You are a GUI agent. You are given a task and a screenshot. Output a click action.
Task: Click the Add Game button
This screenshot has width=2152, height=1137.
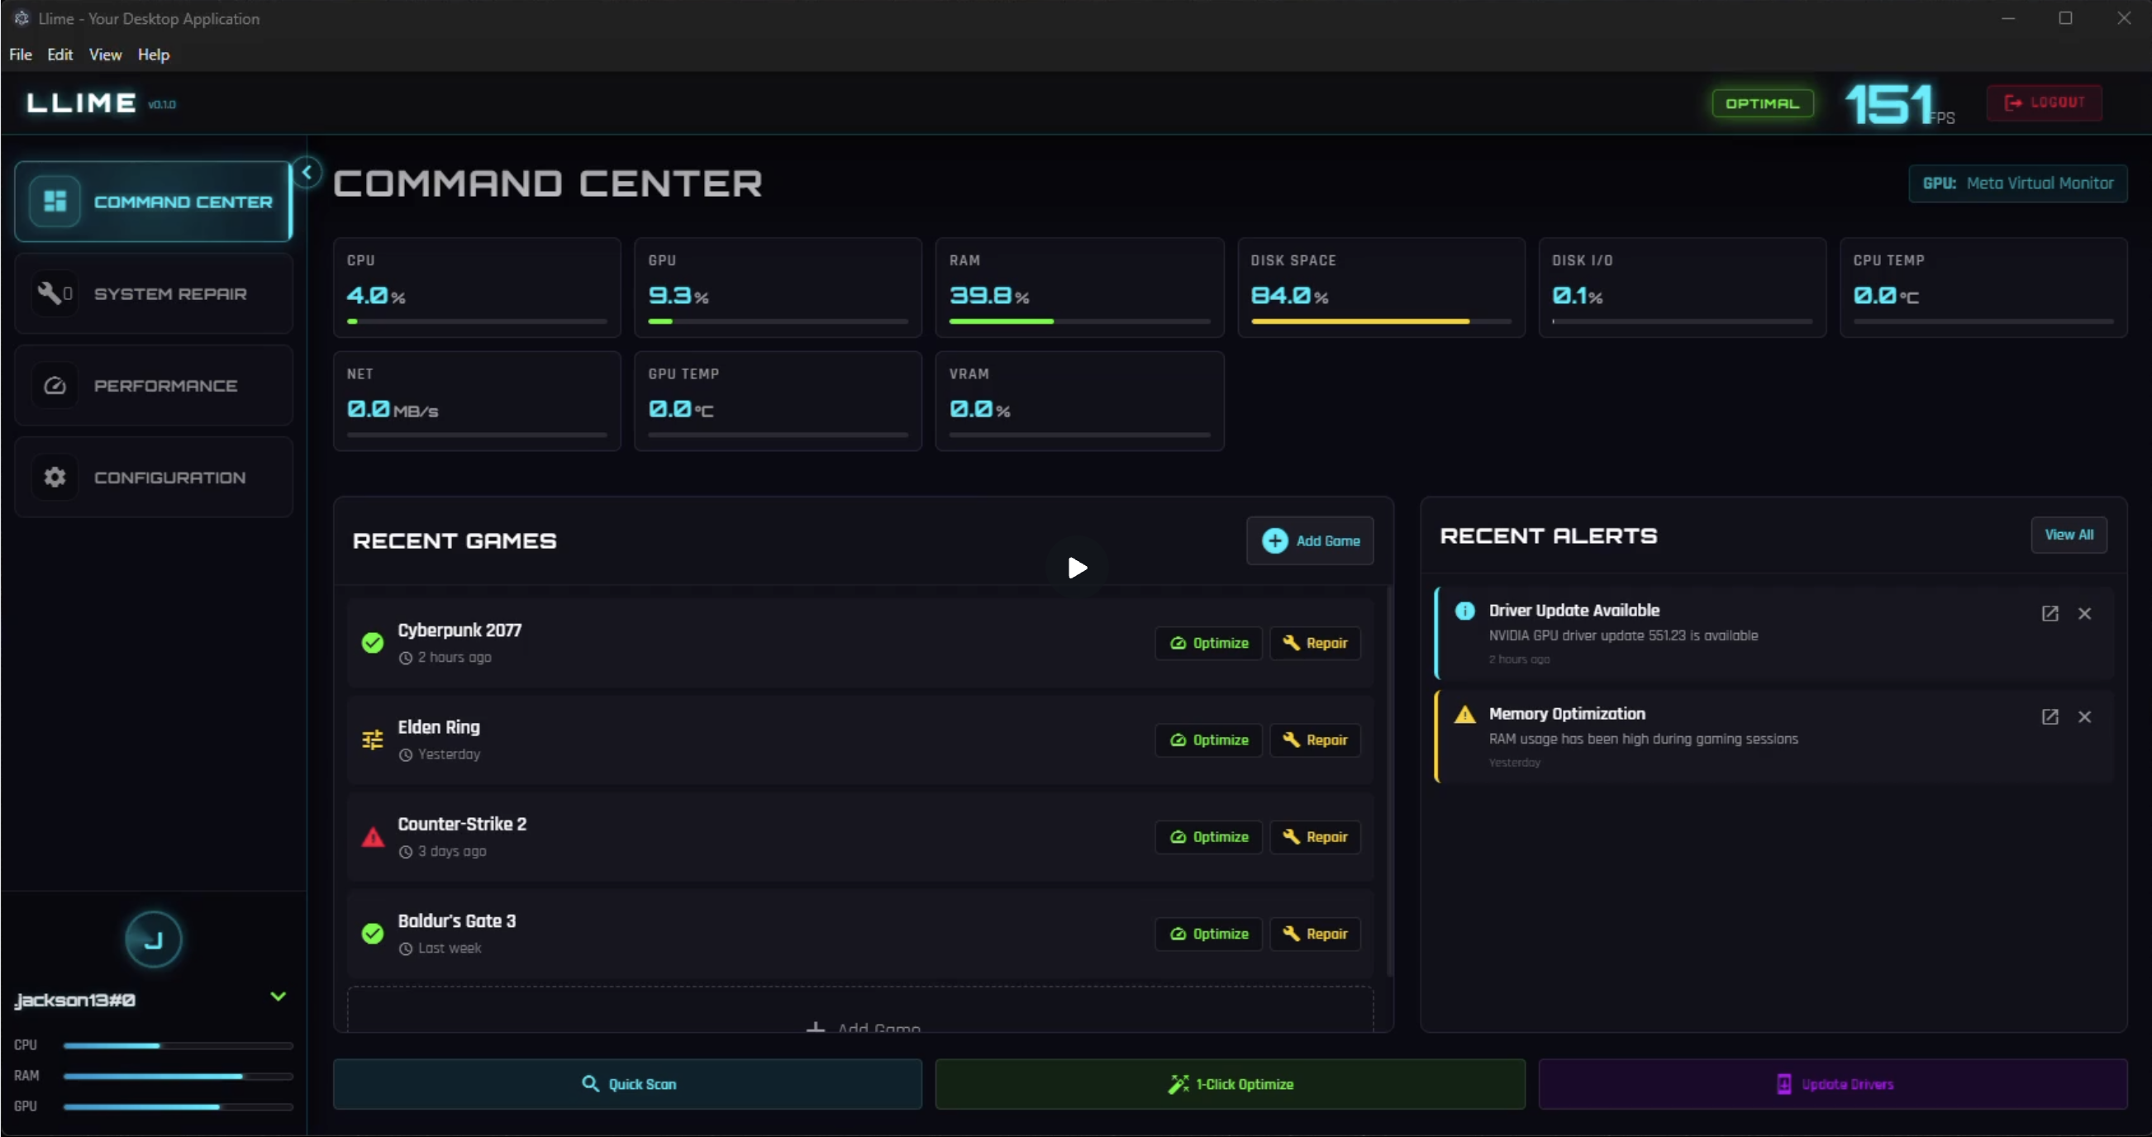pyautogui.click(x=1309, y=540)
